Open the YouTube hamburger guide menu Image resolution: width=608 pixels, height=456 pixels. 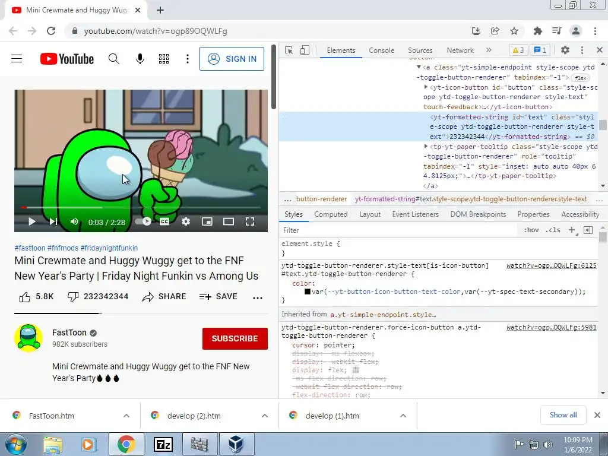point(17,59)
